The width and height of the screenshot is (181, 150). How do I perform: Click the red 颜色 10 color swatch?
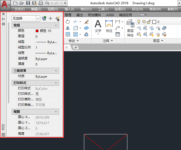[x=37, y=31]
